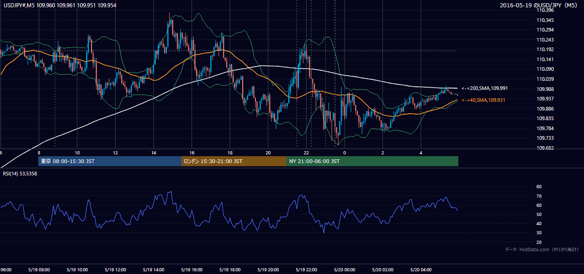Viewport: 584px width, 274px height.
Task: Click price axis value 110.294
Action: (546, 30)
